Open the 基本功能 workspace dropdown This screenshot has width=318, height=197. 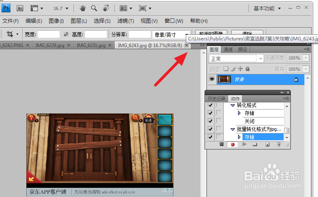click(267, 8)
